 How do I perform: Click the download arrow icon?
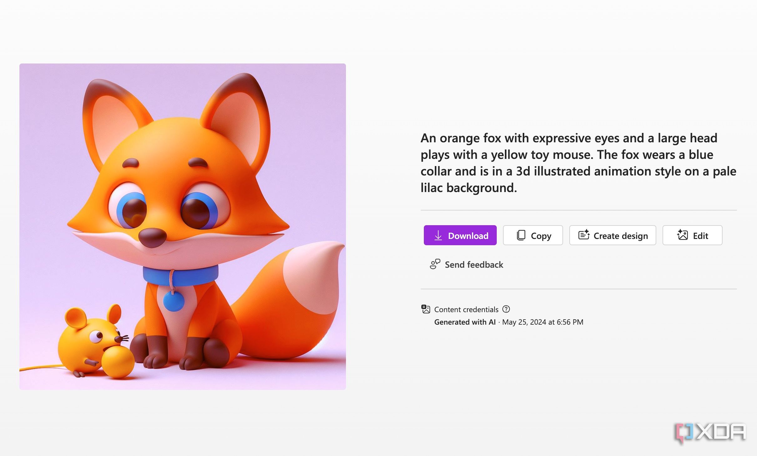coord(438,236)
